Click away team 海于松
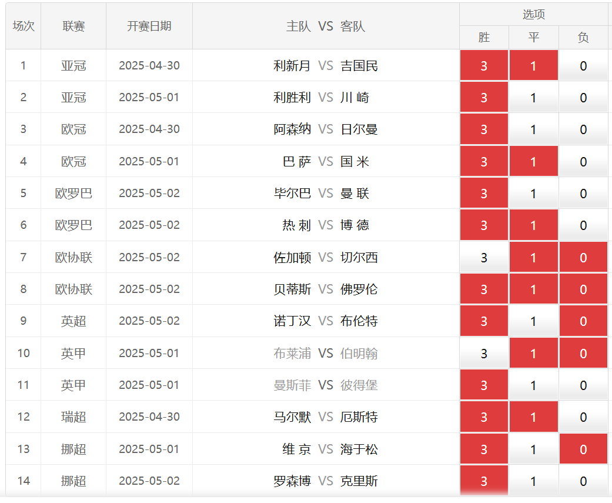Viewport: 612px width, 503px height. [x=359, y=449]
